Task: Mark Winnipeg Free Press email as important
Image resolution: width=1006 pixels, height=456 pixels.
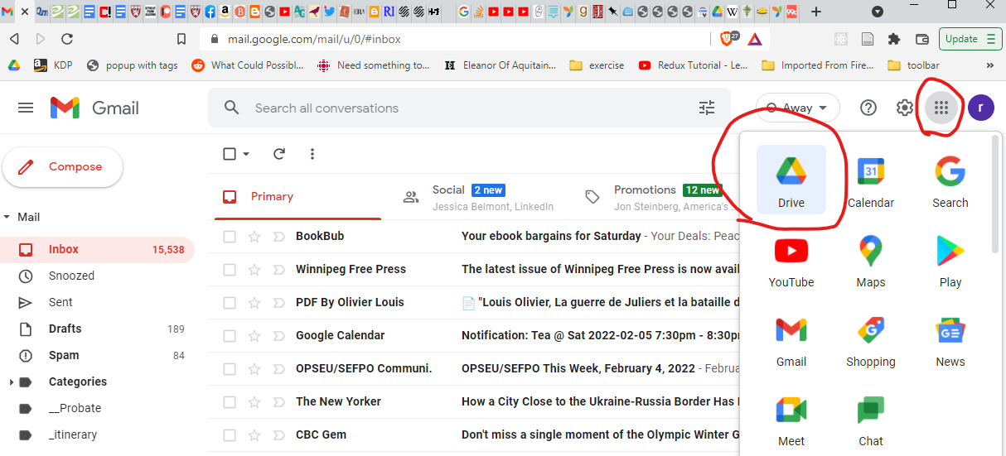Action: pos(278,270)
